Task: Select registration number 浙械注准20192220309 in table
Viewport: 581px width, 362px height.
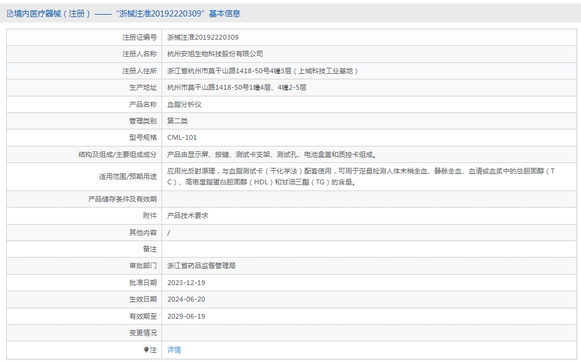Action: tap(202, 37)
